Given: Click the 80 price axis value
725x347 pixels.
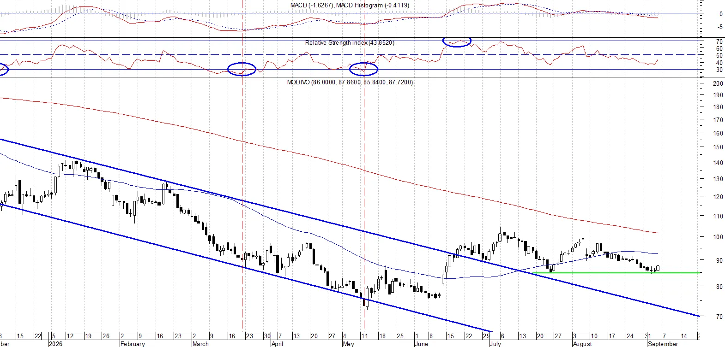Looking at the screenshot, I should click(x=719, y=287).
